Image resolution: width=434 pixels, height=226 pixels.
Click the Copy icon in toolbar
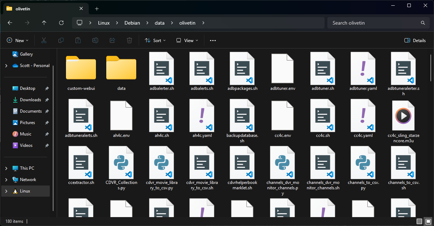tap(61, 41)
